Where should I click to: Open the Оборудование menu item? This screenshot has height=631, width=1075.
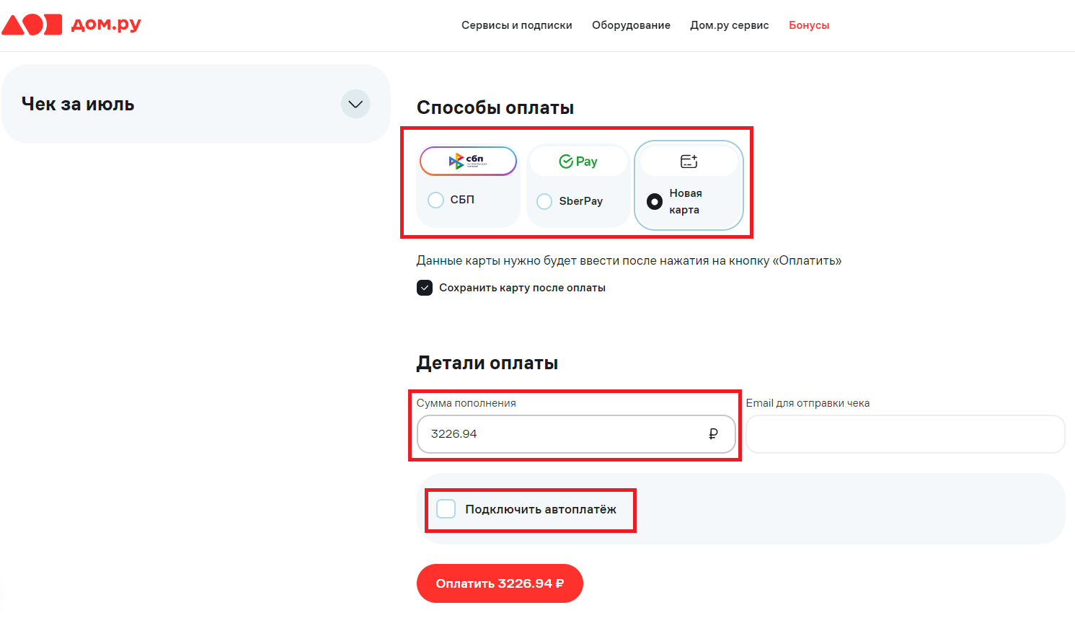pyautogui.click(x=631, y=25)
